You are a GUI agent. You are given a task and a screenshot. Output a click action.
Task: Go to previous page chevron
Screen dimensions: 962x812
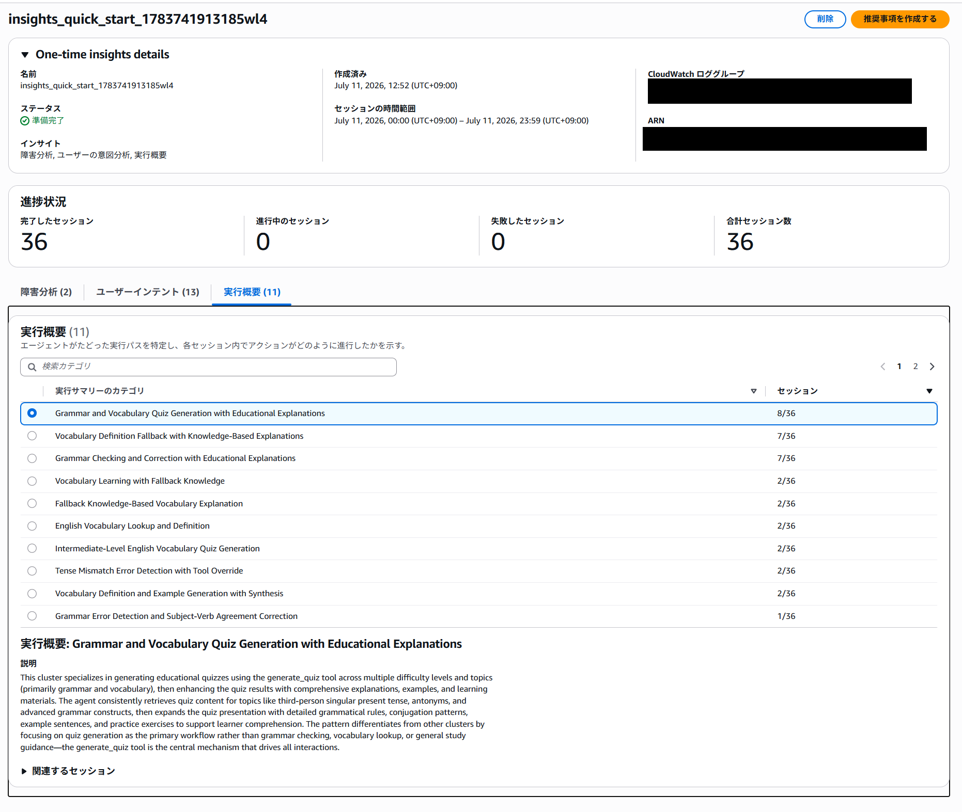click(883, 367)
